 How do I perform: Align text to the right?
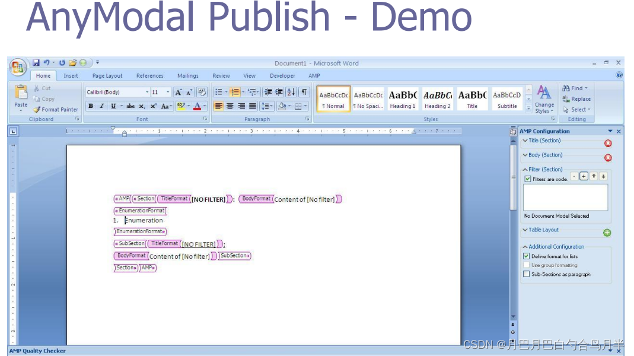pos(241,106)
